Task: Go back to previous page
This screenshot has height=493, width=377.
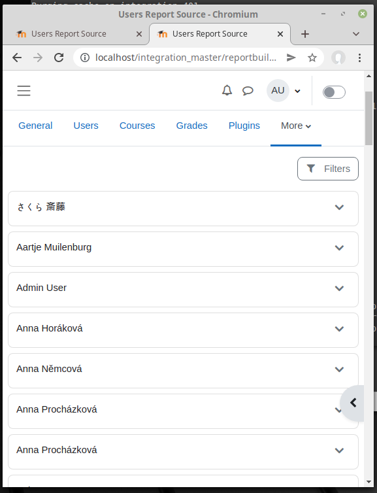Action: [x=17, y=58]
